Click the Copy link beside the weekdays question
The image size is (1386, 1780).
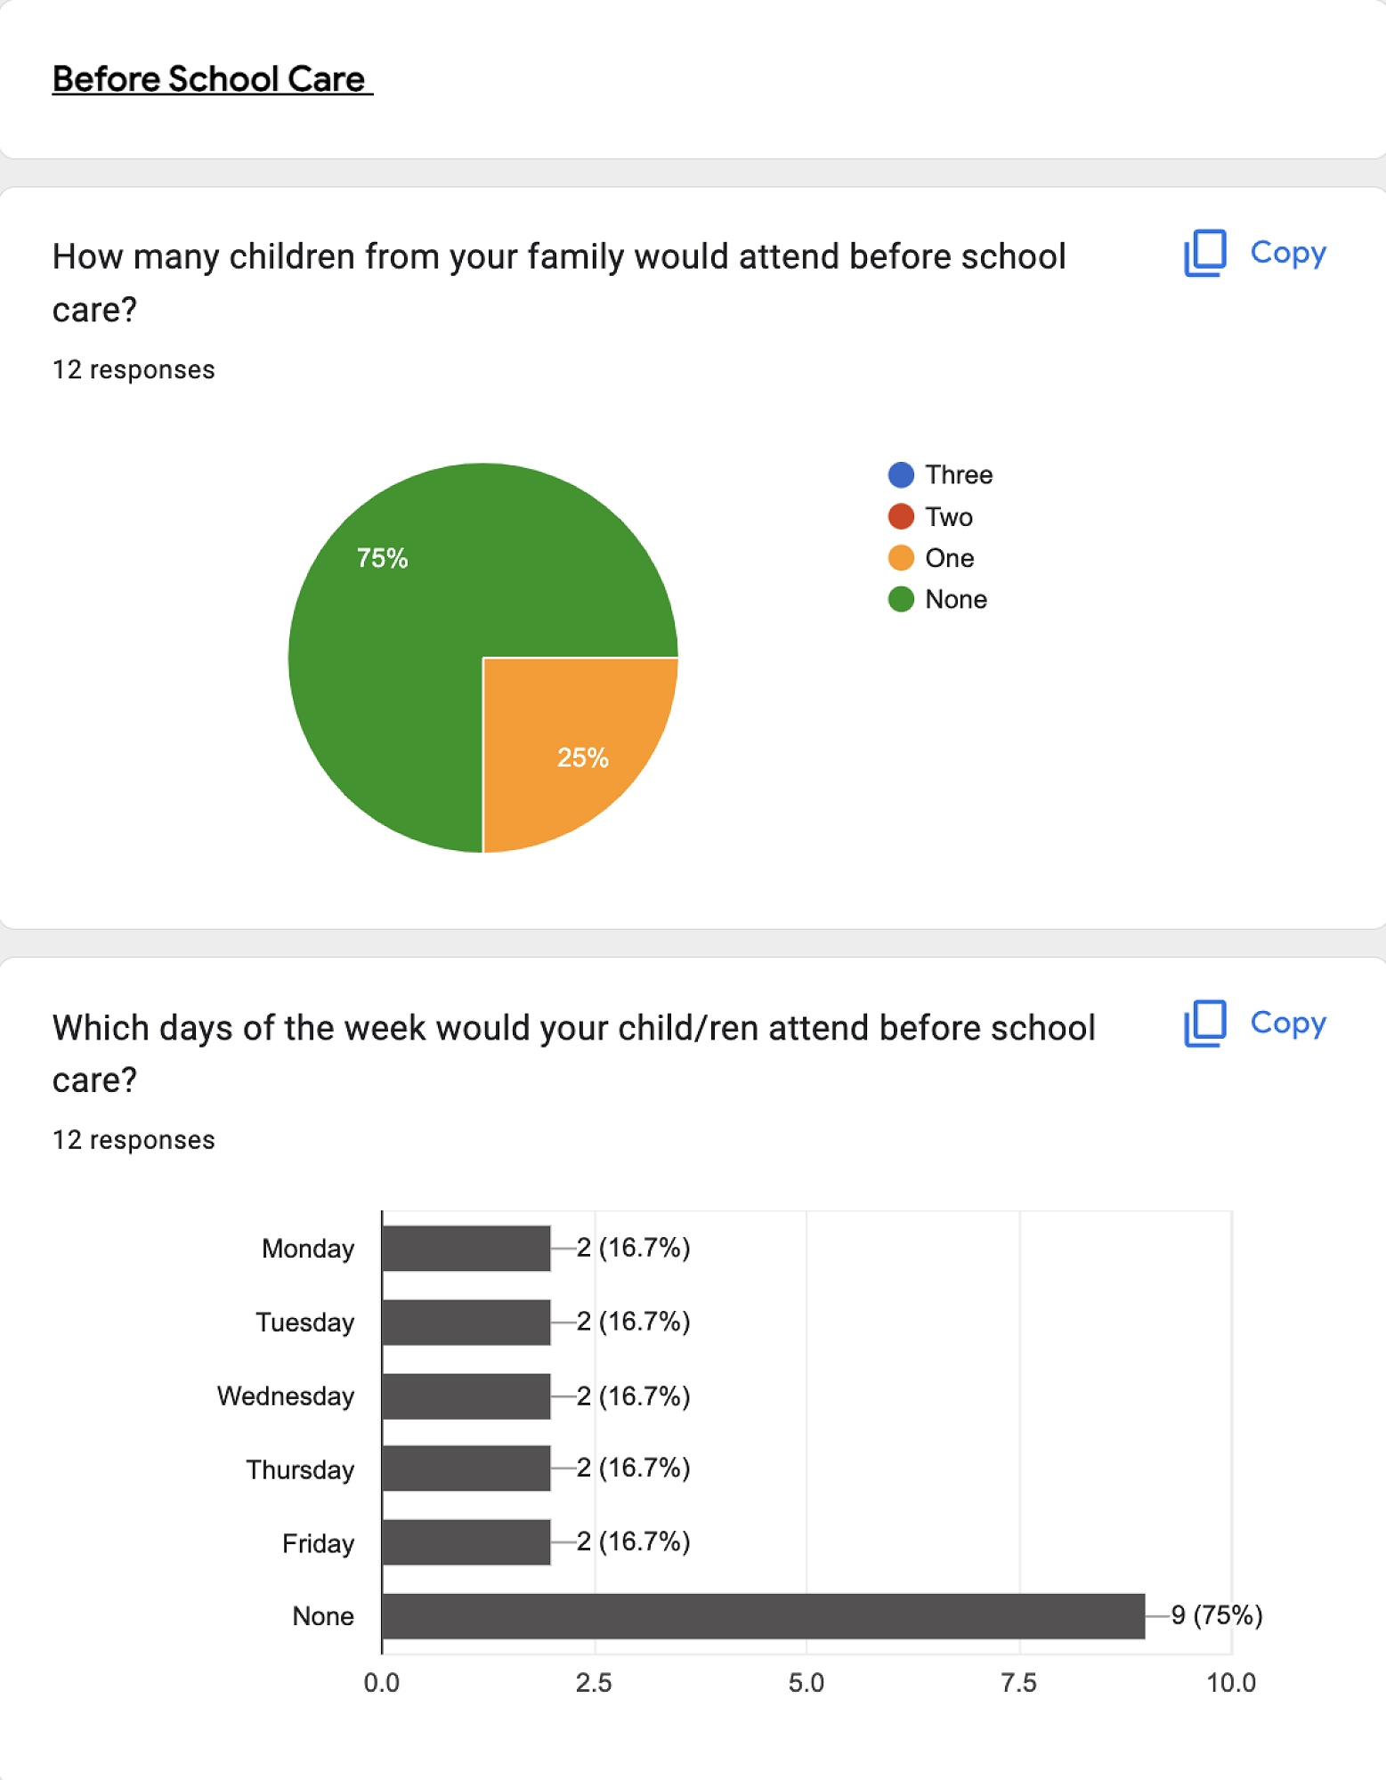tap(1287, 1023)
